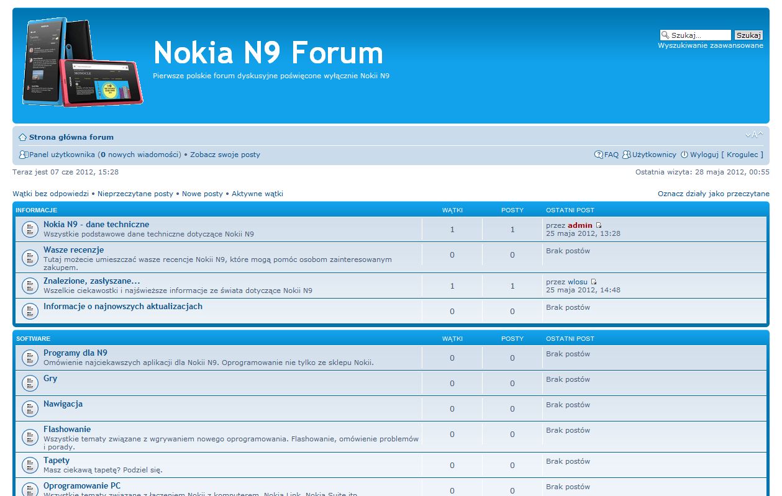782x496 pixels.
Task: Show Nieprzeczytane posty
Action: (135, 194)
